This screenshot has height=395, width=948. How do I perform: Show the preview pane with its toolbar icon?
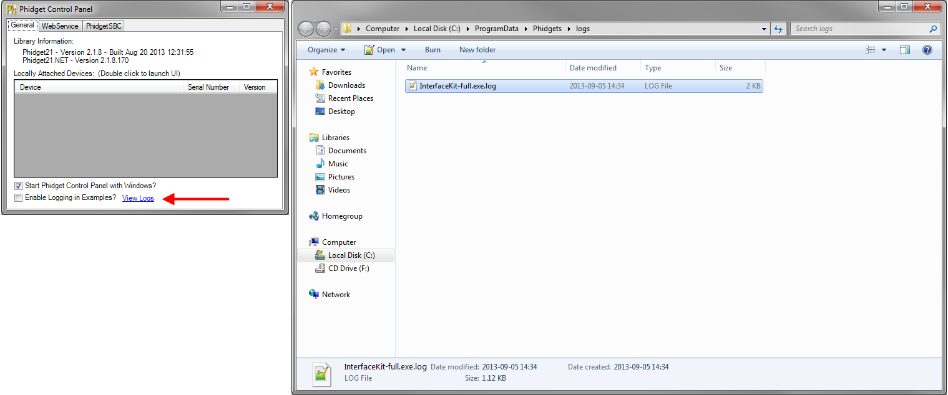pyautogui.click(x=905, y=50)
